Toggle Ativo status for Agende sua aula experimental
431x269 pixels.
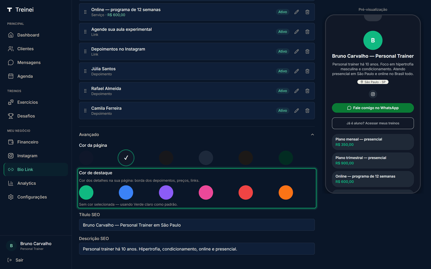283,32
